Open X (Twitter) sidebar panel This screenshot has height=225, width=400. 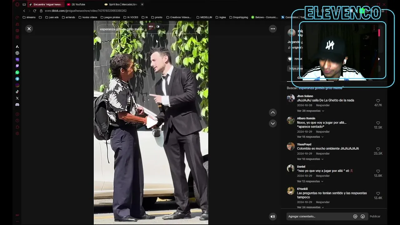click(x=17, y=98)
